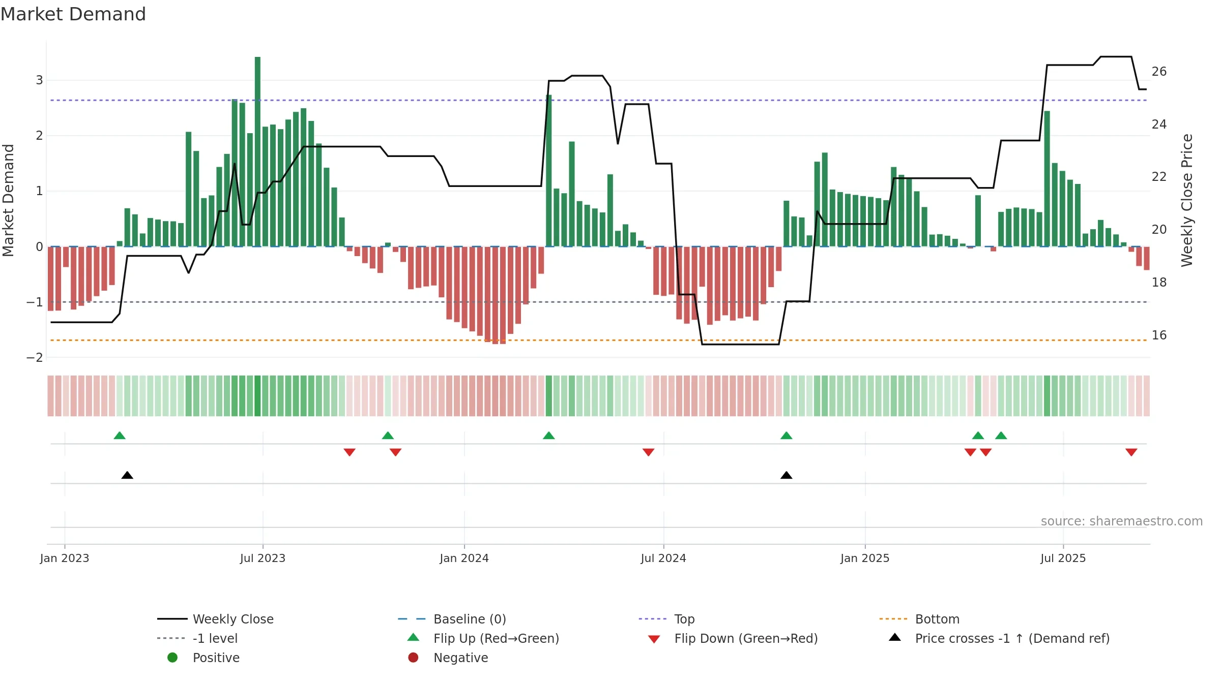This screenshot has height=686, width=1221.
Task: Click the black triangle icon in legend
Action: (895, 637)
